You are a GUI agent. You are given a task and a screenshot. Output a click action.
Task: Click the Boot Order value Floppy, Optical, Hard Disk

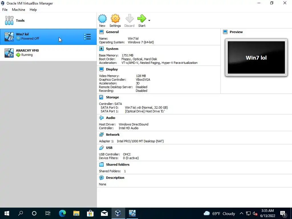point(139,59)
